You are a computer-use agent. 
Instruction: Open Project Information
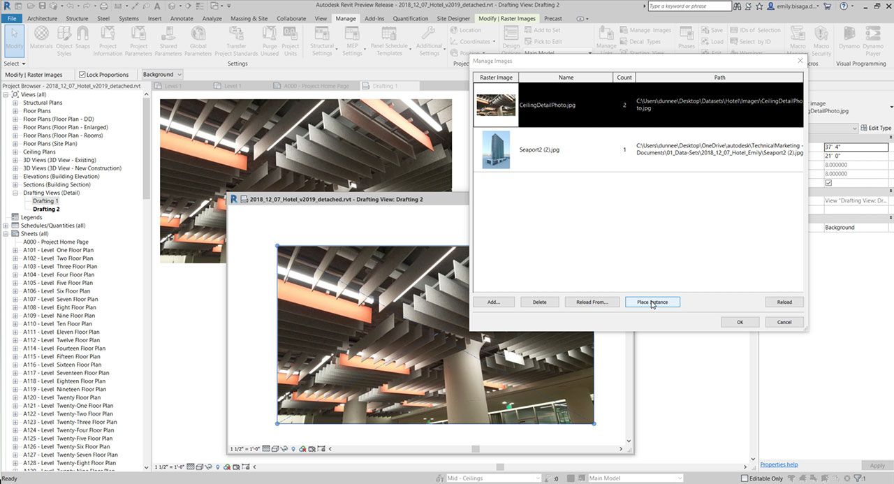[108, 40]
